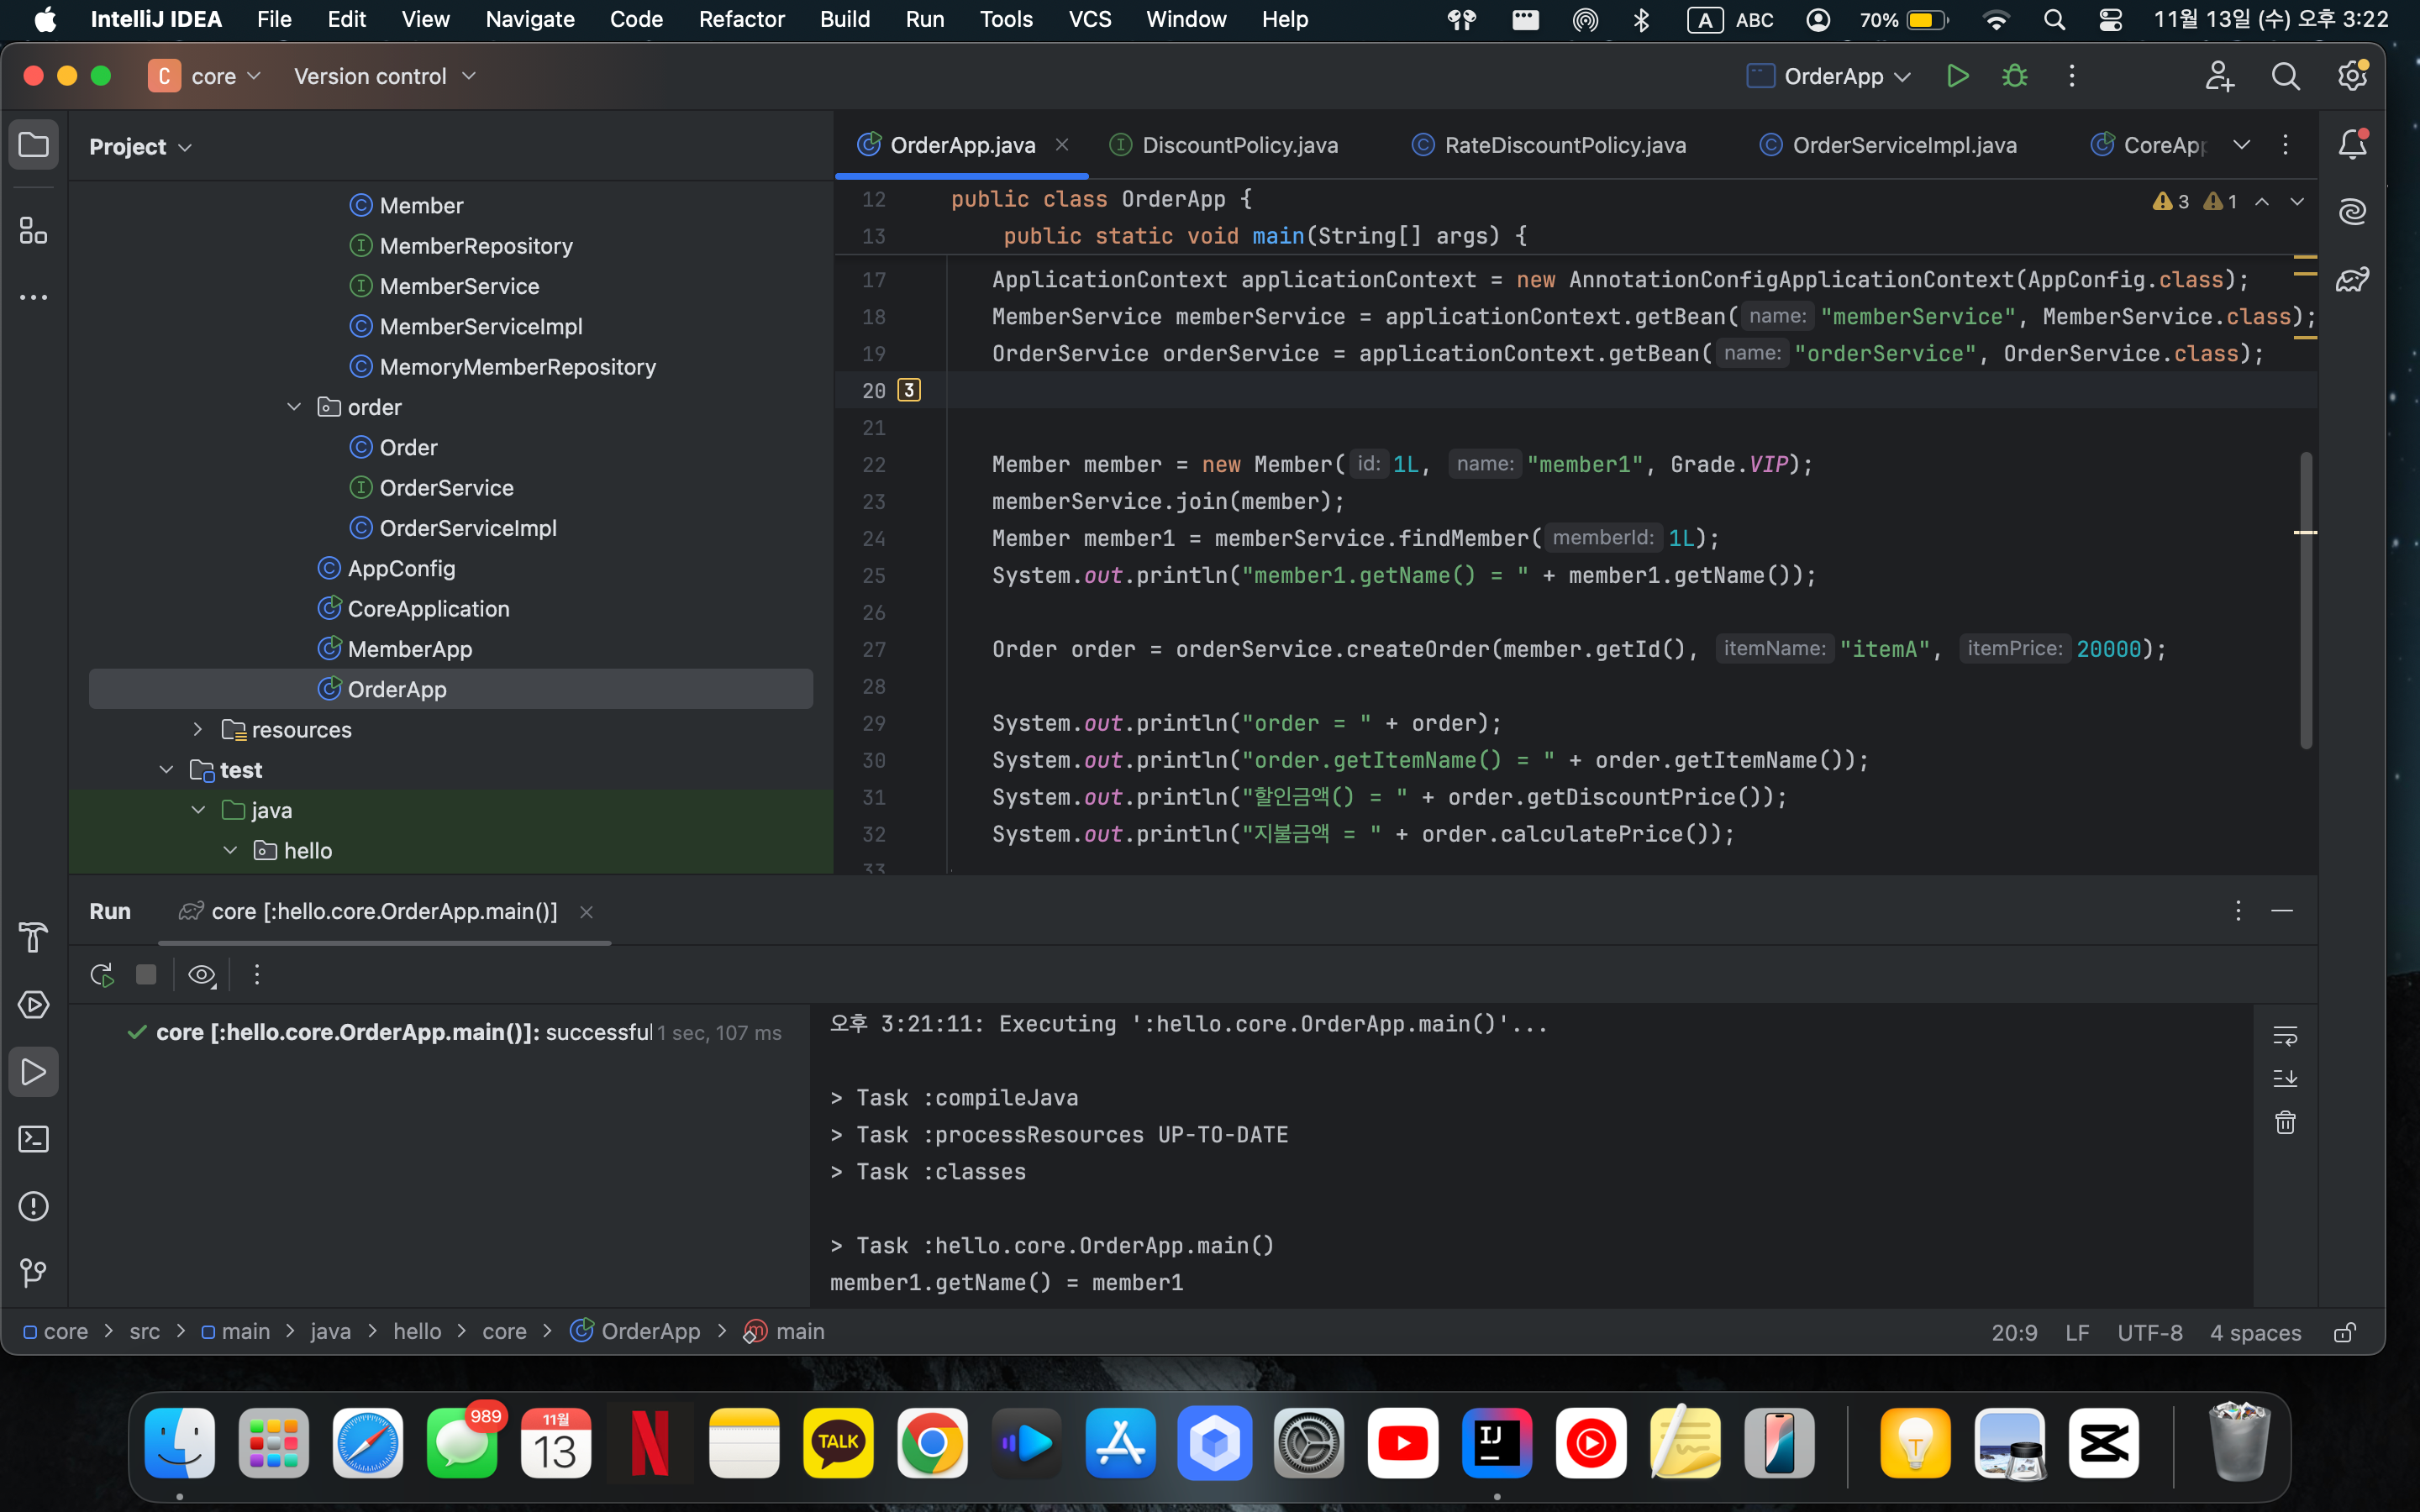Stop the running process square button
Viewport: 2420px width, 1512px height.
point(146,975)
